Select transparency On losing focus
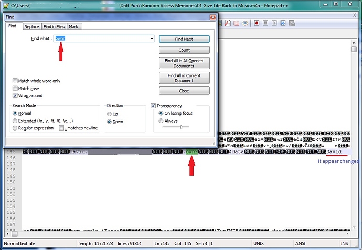 [161, 113]
